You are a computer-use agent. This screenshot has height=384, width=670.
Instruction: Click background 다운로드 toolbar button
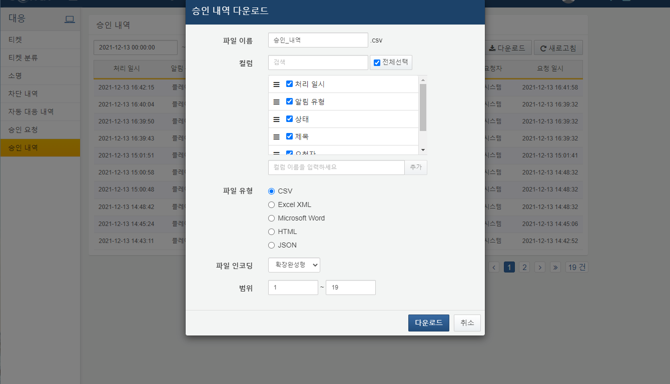[x=507, y=48]
